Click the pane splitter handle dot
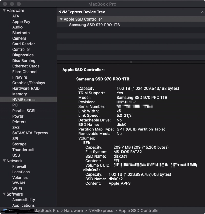Image resolution: width=205 pixels, height=214 pixels. tap(131, 62)
